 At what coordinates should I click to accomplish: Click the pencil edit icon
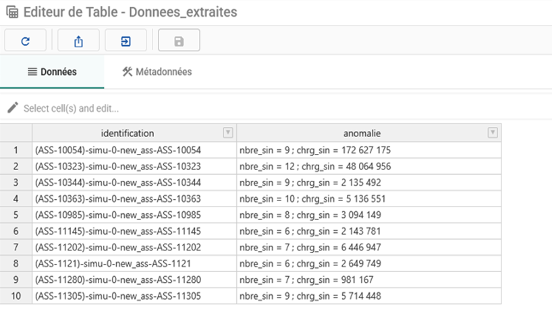pos(12,108)
